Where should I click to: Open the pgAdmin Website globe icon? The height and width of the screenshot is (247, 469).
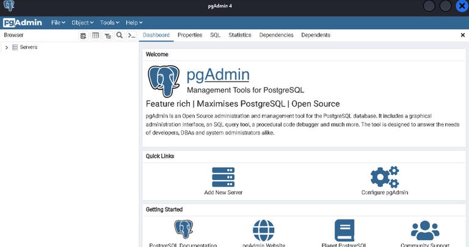[264, 231]
